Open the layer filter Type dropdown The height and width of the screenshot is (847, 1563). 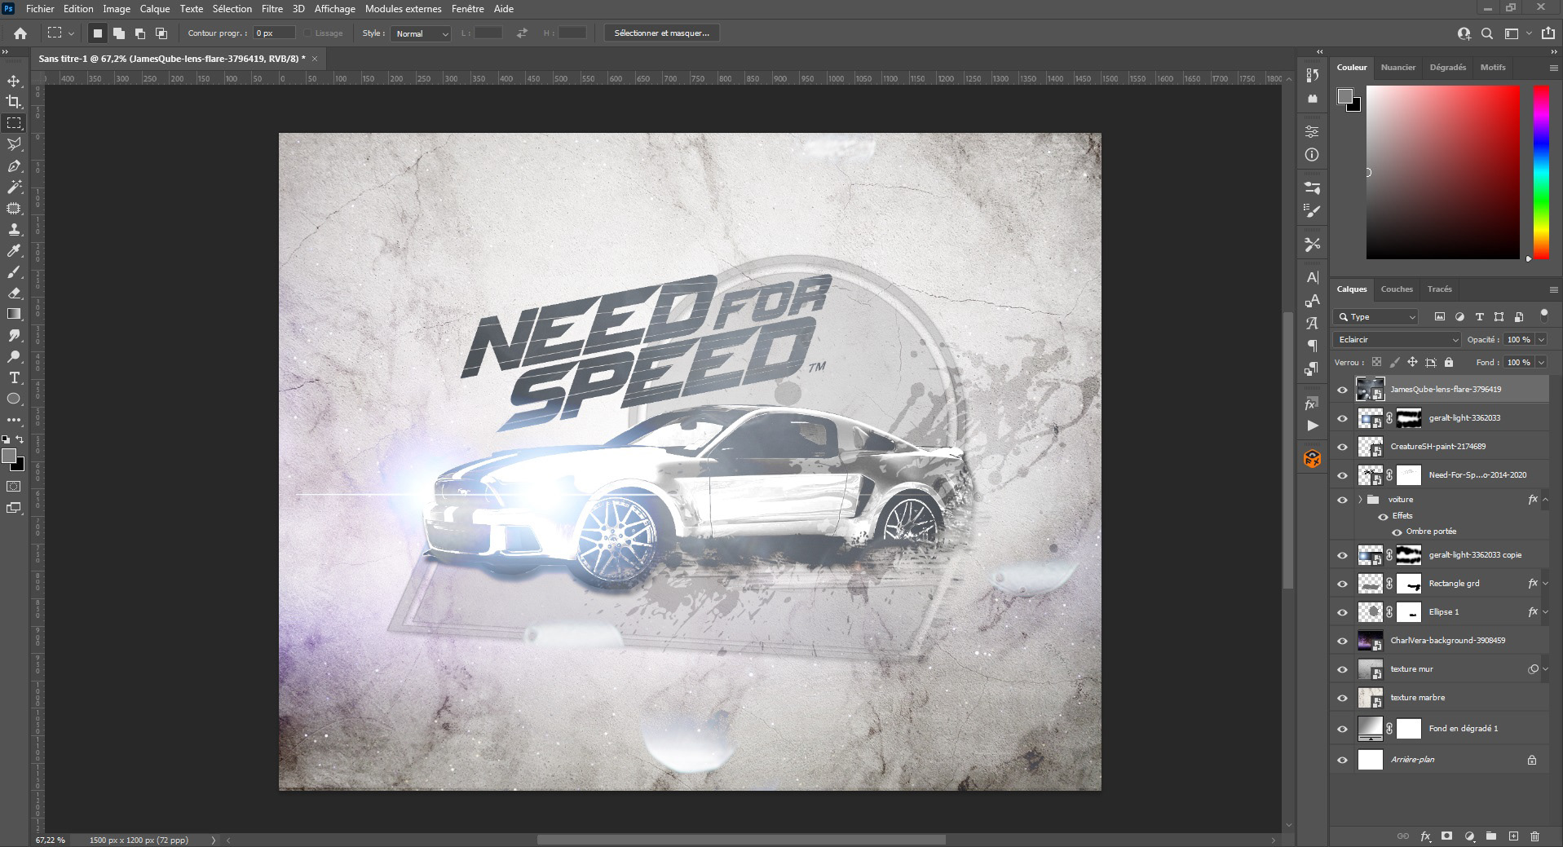(1376, 316)
